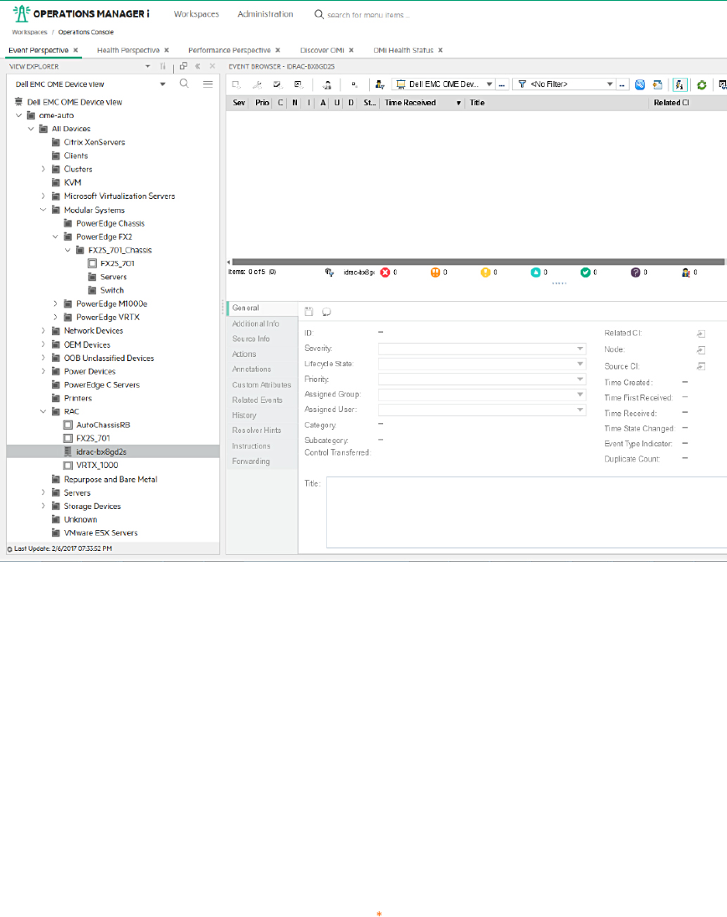Image resolution: width=727 pixels, height=917 pixels.
Task: Click into the Title text area
Action: tap(527, 512)
